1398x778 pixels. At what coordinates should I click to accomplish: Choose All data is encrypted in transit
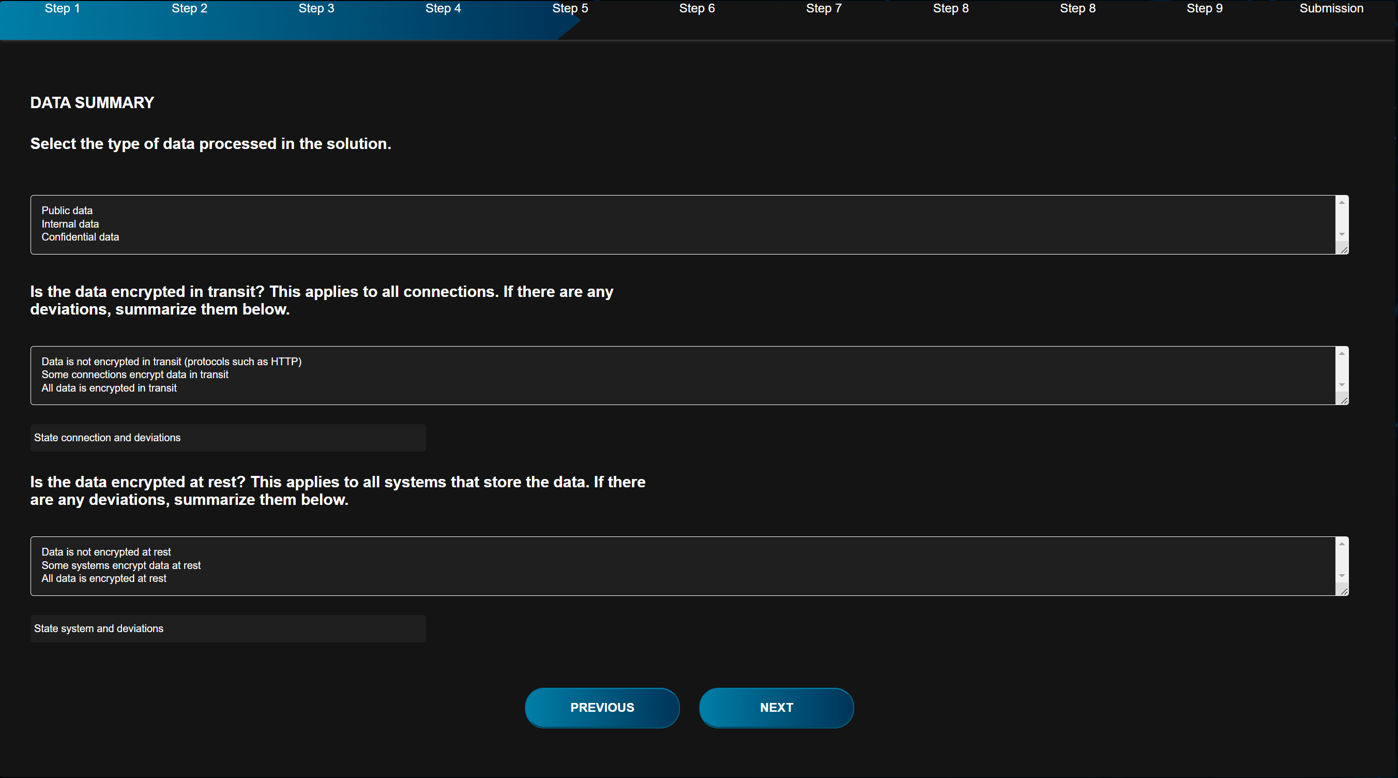tap(683, 388)
